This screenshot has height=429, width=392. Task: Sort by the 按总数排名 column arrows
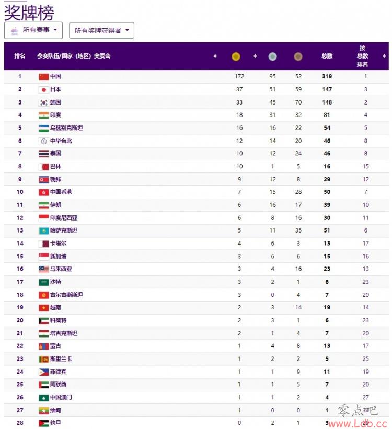tap(384, 56)
